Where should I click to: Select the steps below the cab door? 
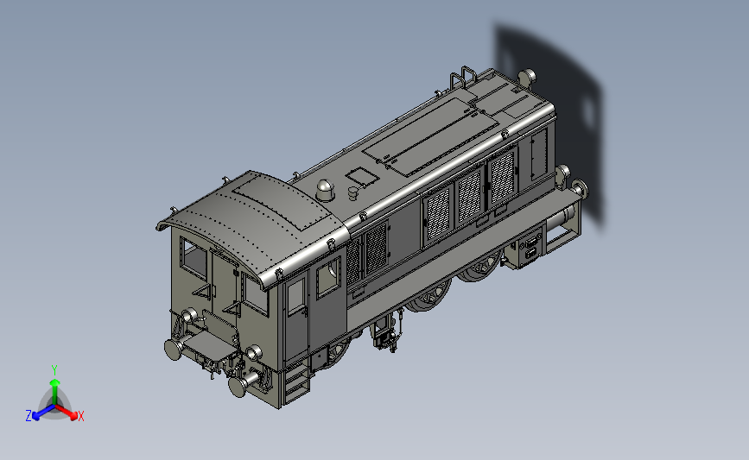tap(296, 382)
